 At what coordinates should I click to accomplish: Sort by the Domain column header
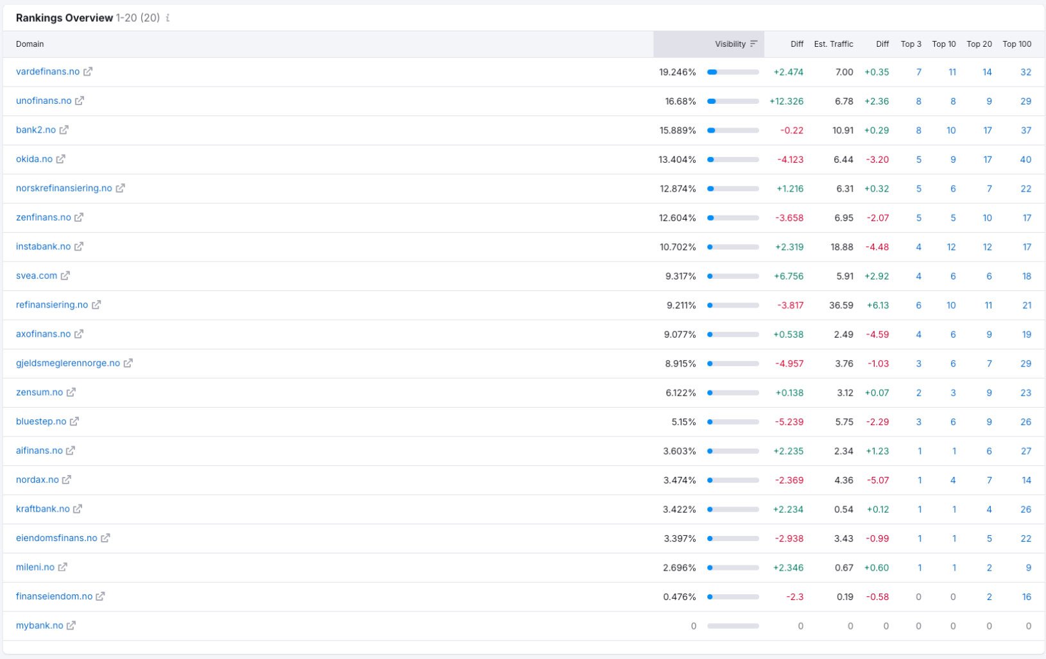pos(30,44)
